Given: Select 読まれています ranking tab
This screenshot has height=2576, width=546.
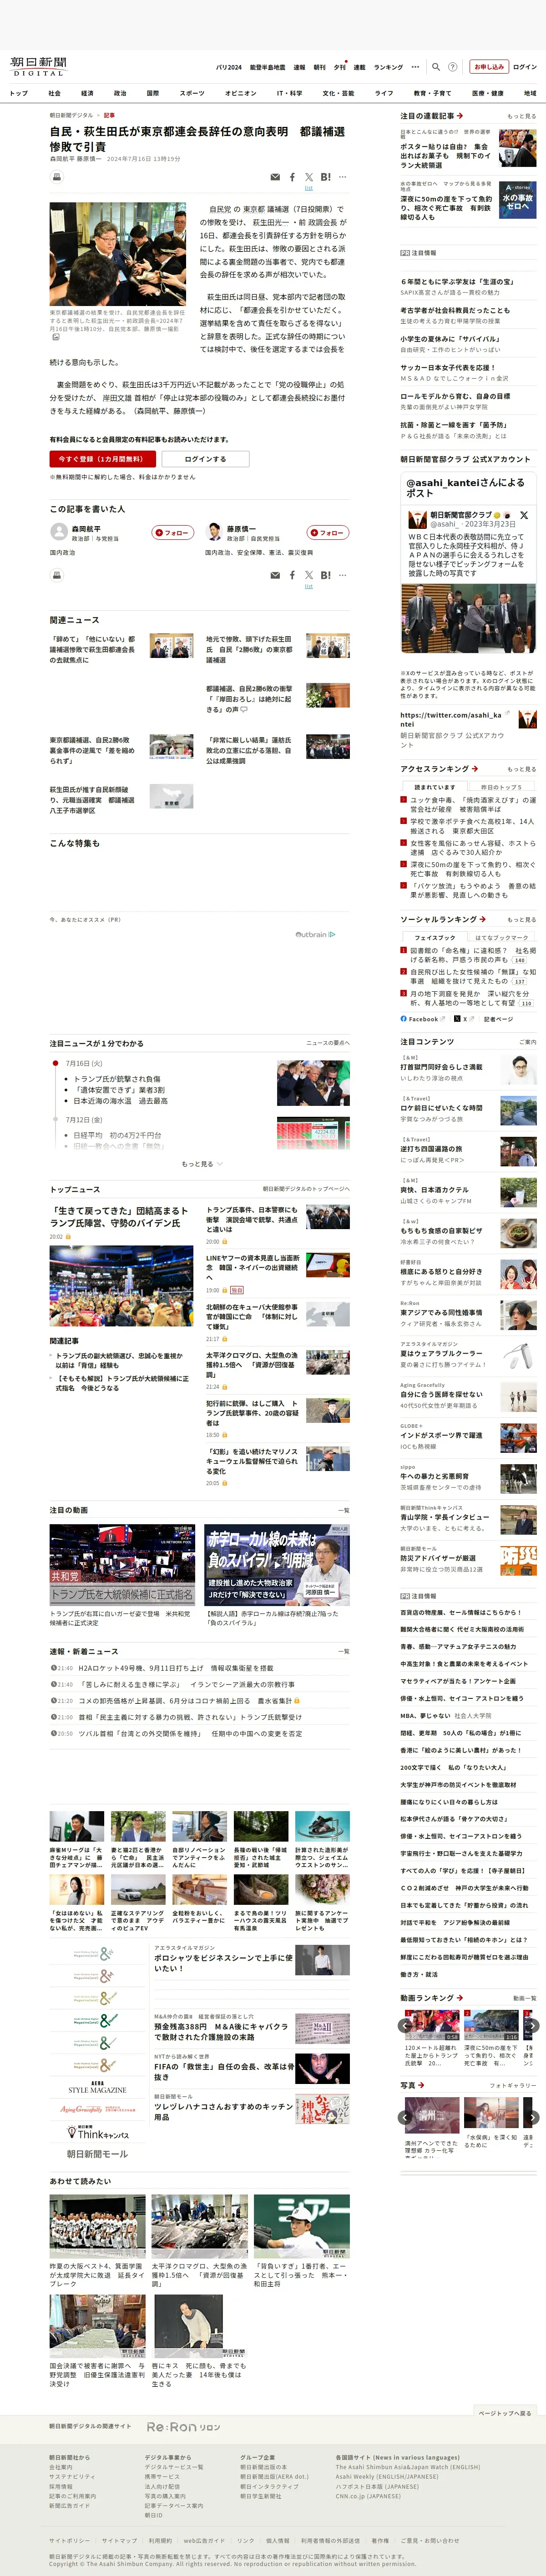Looking at the screenshot, I should pyautogui.click(x=434, y=787).
